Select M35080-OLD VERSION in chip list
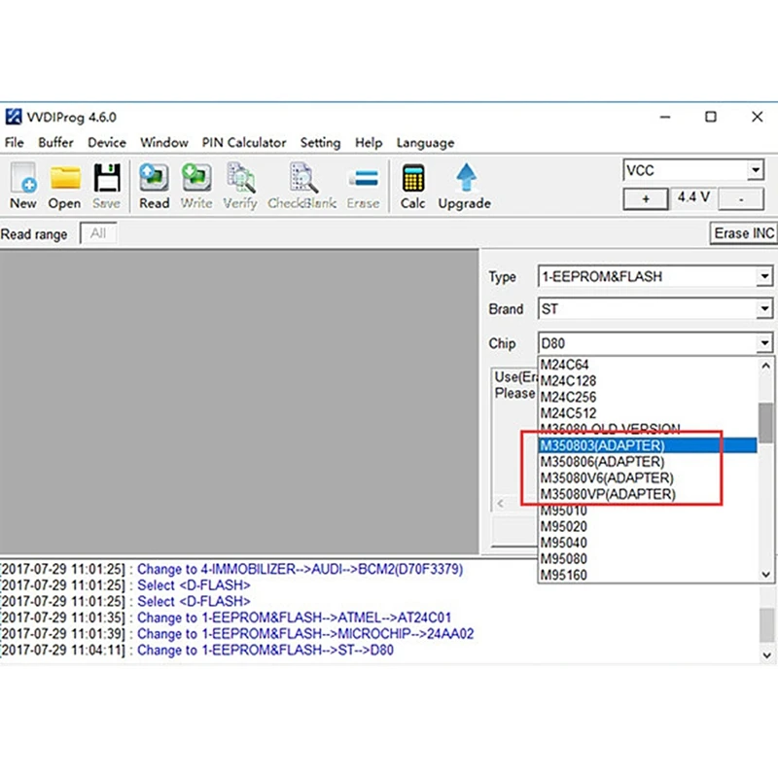The height and width of the screenshot is (778, 778). tap(648, 429)
